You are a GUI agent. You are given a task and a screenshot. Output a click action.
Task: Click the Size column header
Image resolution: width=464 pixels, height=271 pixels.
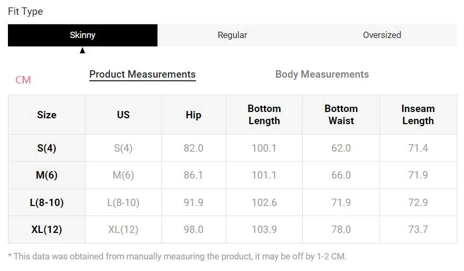[x=47, y=115]
